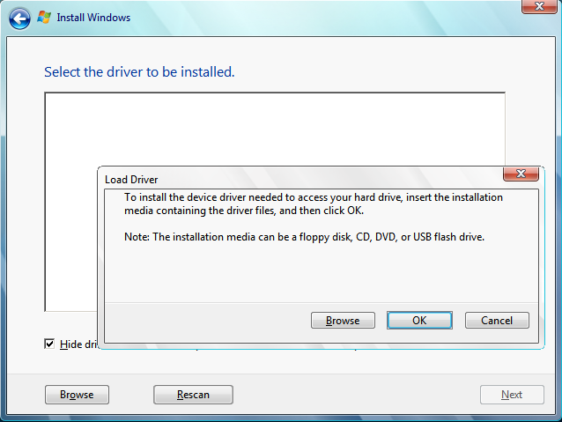Toggle the Hide drivers checkbox
Viewport: 562px width, 422px height.
coord(49,344)
